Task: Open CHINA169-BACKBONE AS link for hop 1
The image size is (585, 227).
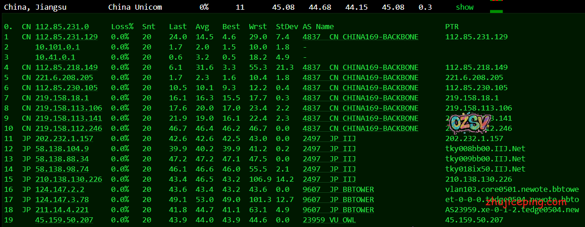Action: [360, 37]
